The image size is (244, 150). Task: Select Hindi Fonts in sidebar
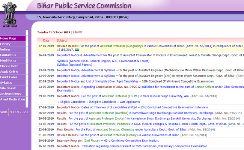[8, 60]
